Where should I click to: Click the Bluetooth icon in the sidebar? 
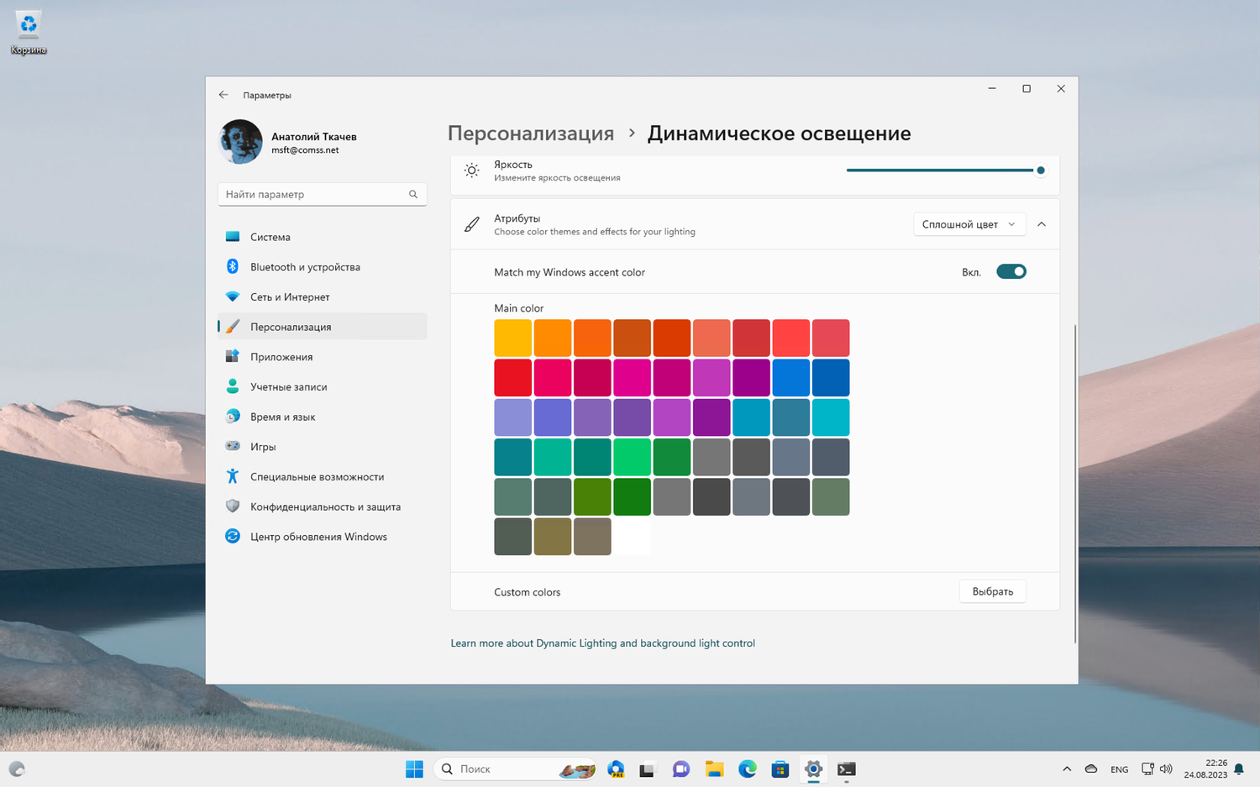(233, 266)
